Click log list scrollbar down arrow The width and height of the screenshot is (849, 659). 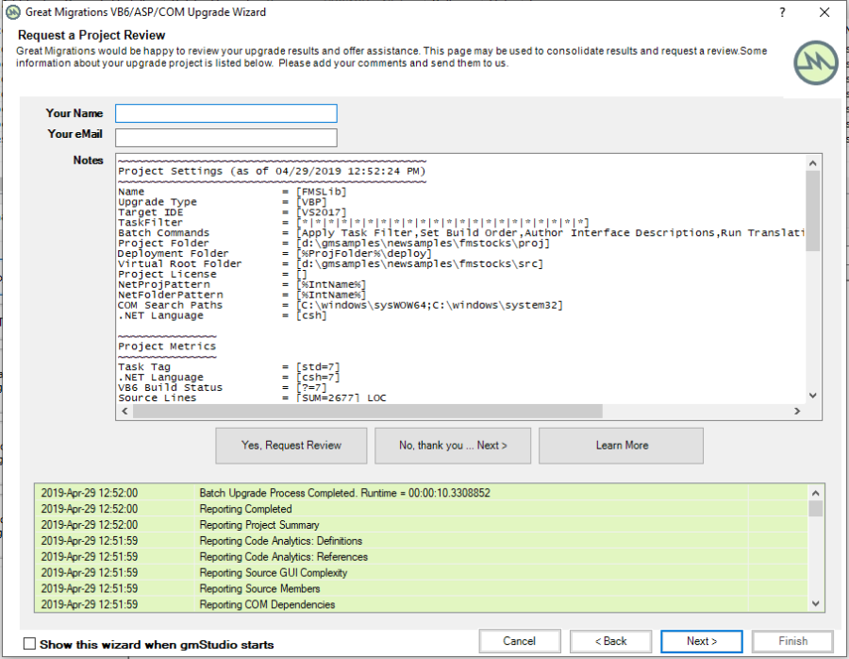(x=815, y=604)
